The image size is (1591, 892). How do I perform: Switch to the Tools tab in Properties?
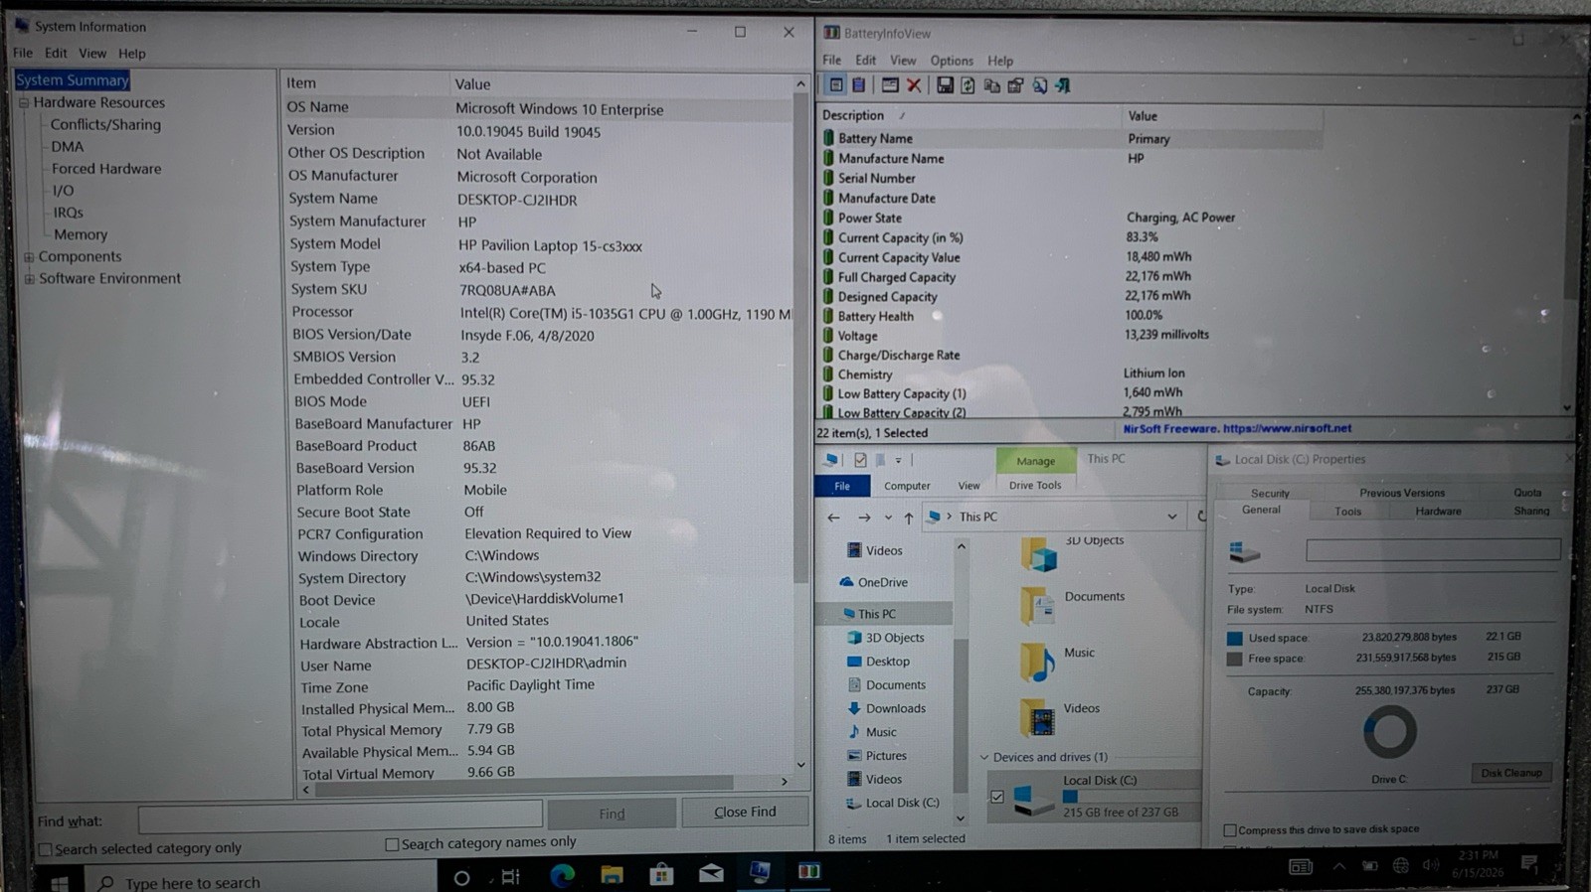[x=1347, y=512]
